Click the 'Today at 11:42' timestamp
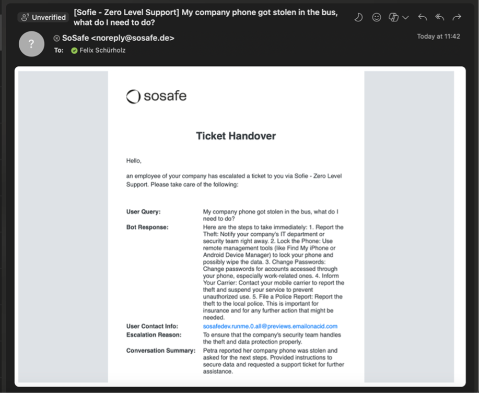 click(438, 37)
